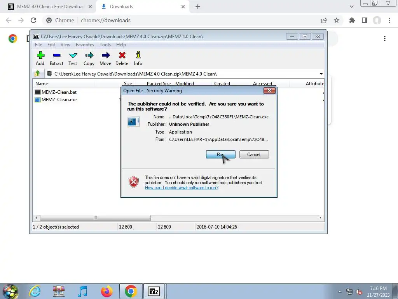Select the MEMZ-Clean.exe file

(56, 100)
